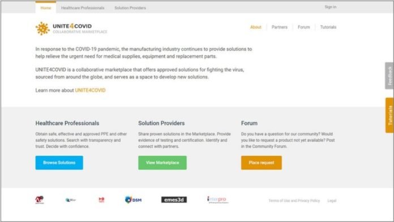Open the emes3d partner logo
The height and width of the screenshot is (222, 394).
coord(174,199)
